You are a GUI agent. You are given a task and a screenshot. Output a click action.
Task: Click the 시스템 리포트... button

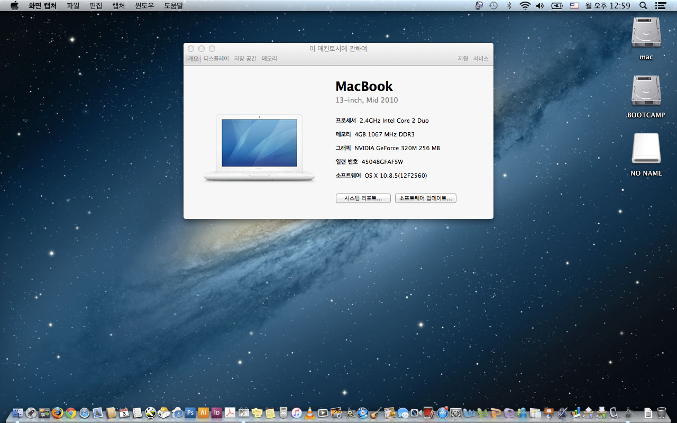coord(363,198)
